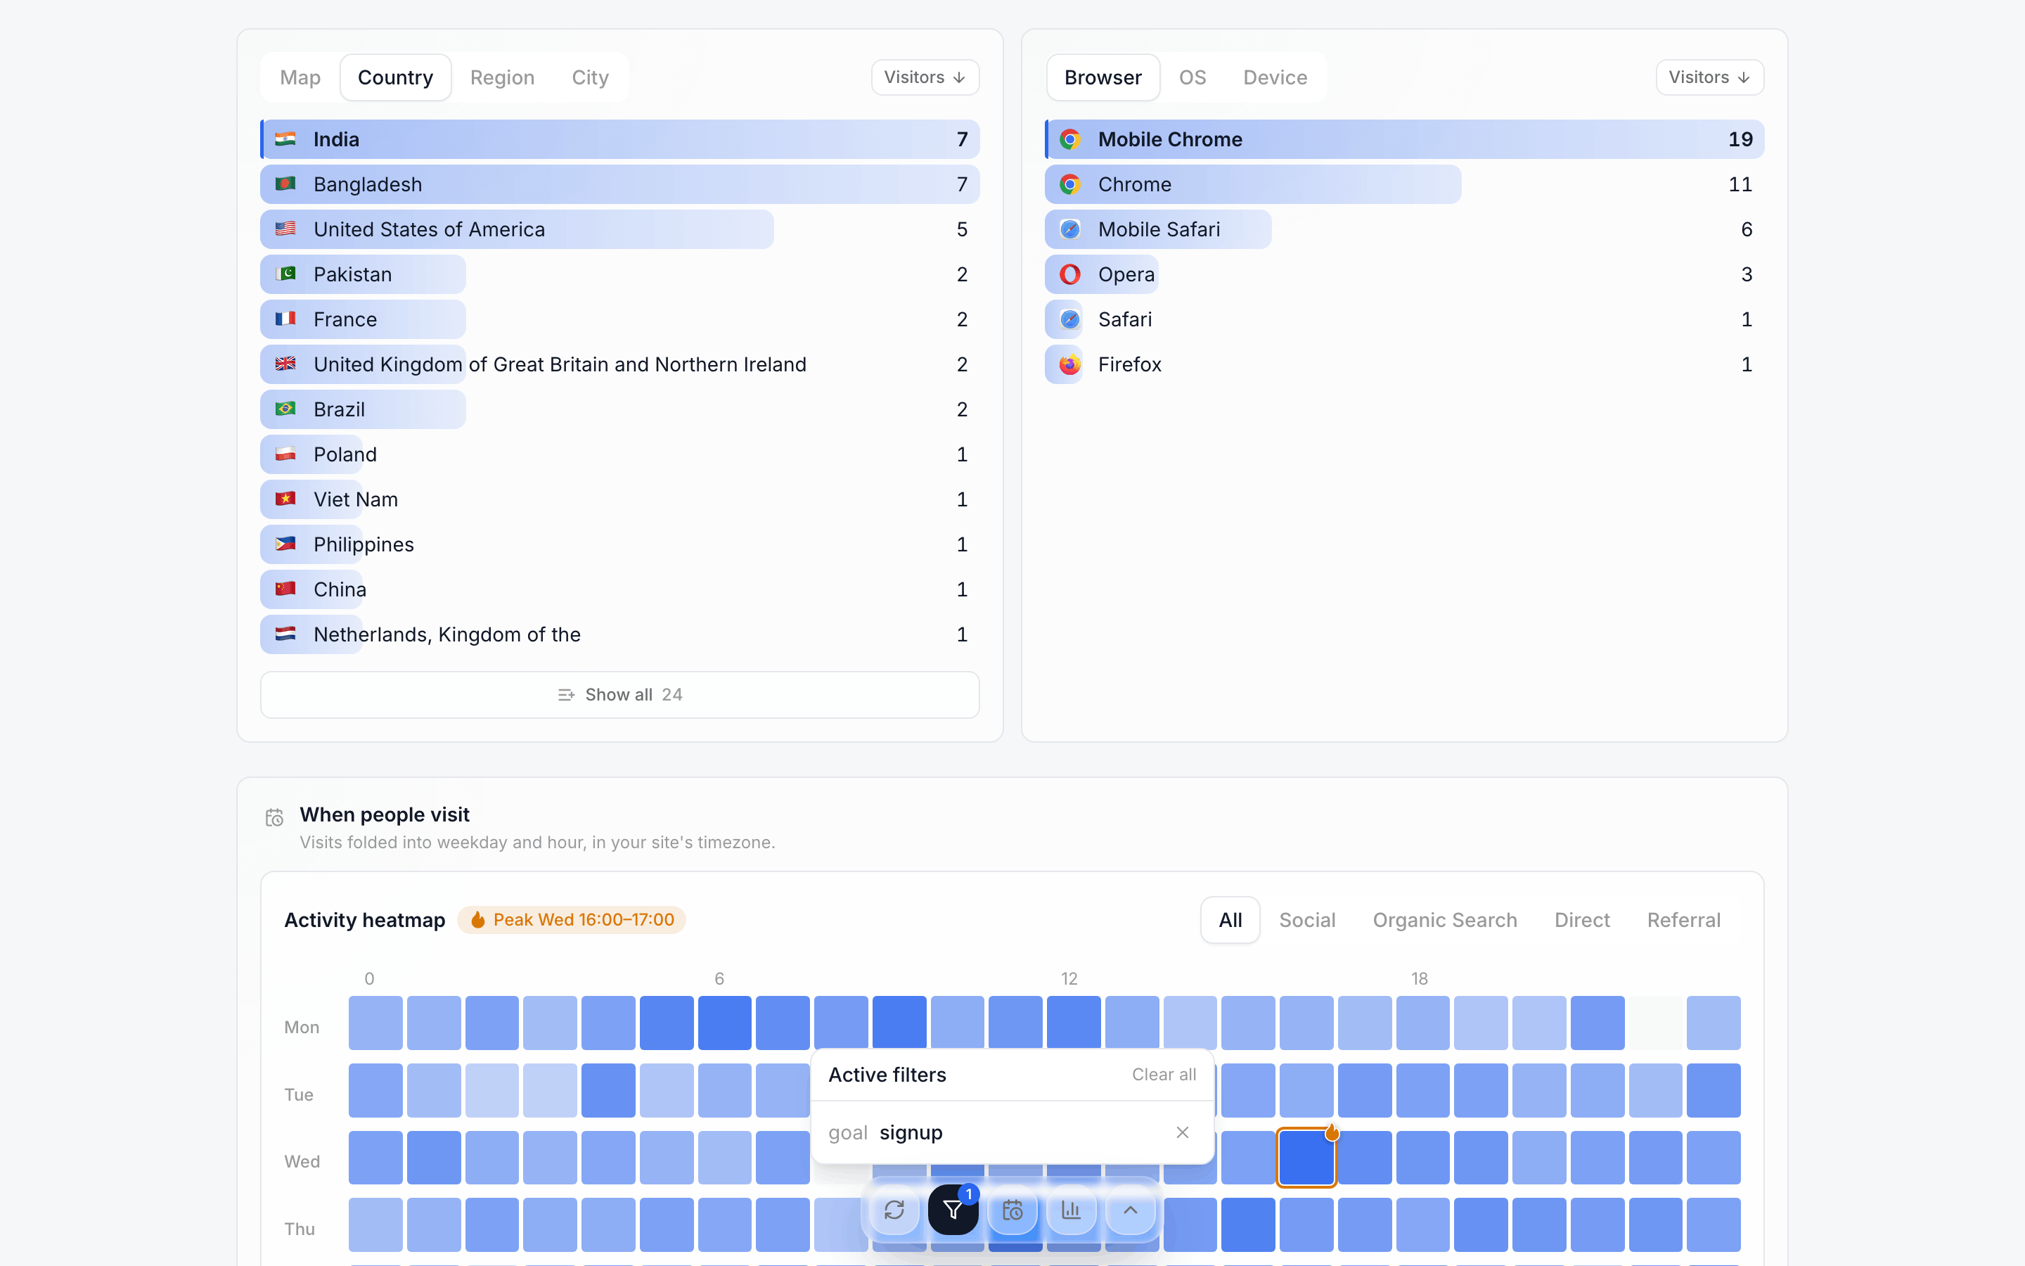Switch to the Map tab

point(300,77)
